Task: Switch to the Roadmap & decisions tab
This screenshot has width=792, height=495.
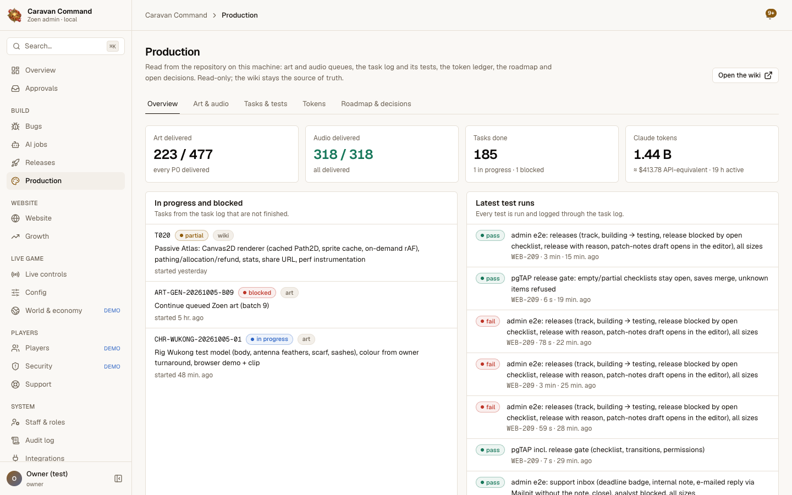Action: coord(376,104)
